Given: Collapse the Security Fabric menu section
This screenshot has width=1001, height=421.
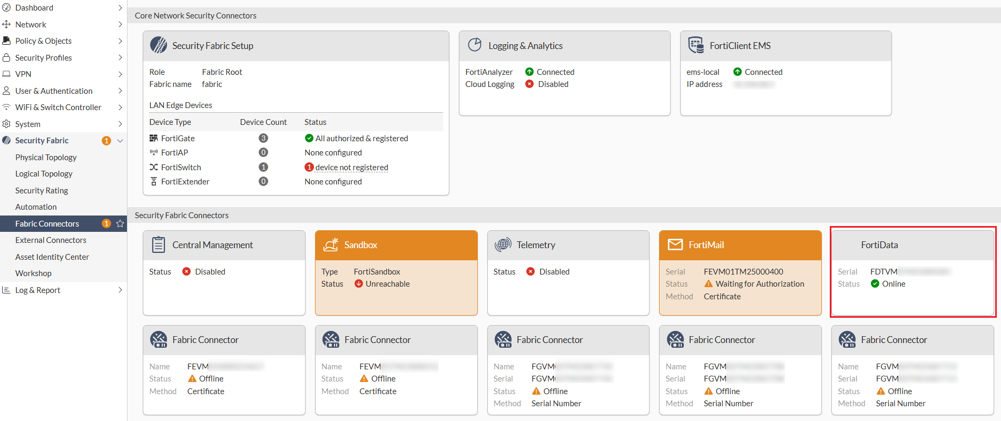Looking at the screenshot, I should [120, 141].
